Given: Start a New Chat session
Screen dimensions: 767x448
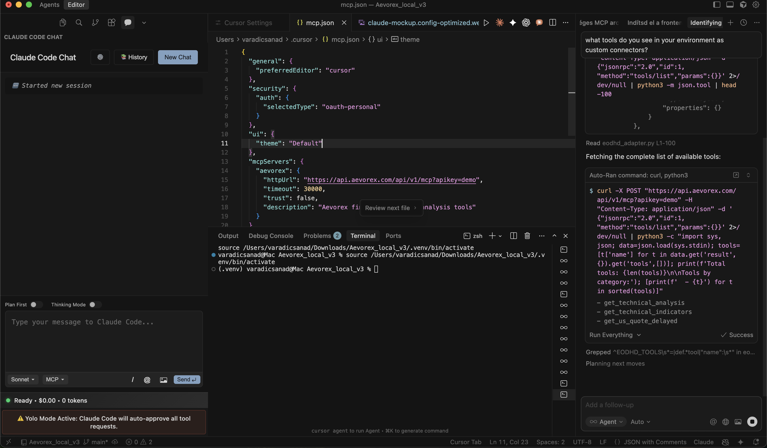Looking at the screenshot, I should 178,57.
